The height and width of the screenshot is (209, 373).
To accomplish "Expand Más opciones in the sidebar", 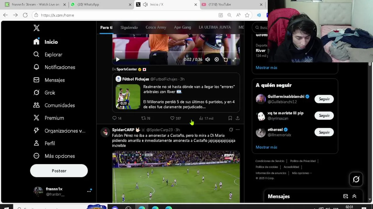I will click(x=54, y=156).
